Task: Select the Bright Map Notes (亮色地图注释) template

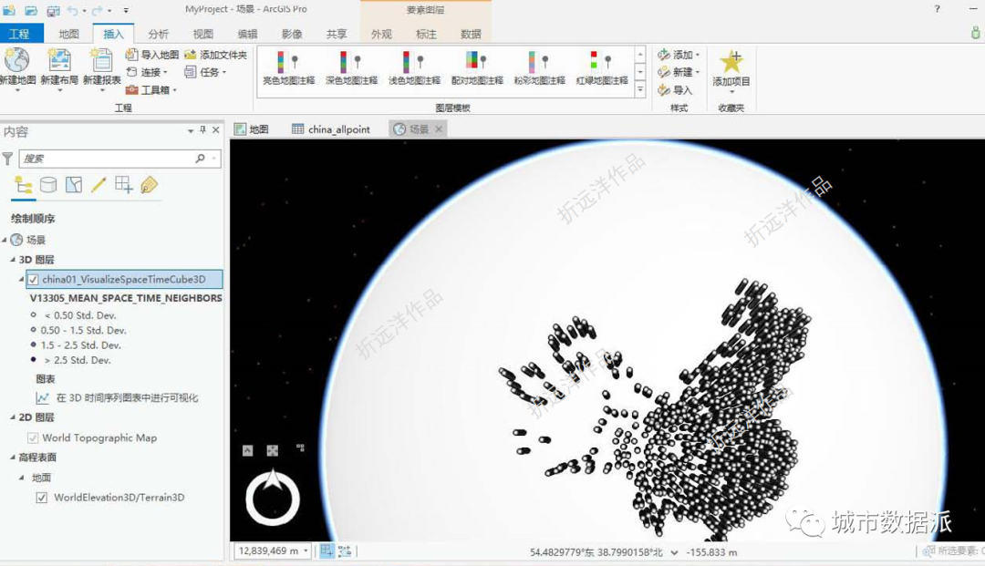Action: point(288,67)
